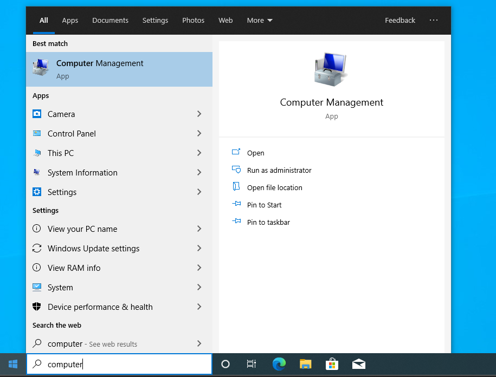Switch to the Photos search tab

[x=193, y=20]
